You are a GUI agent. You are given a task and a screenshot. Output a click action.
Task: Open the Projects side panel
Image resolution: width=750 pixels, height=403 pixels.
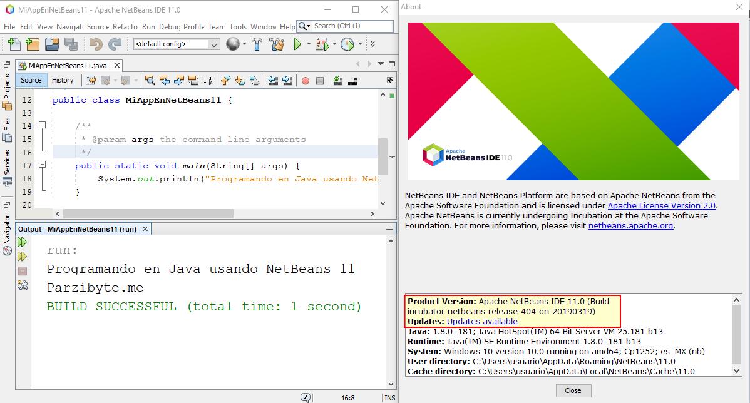pyautogui.click(x=7, y=92)
